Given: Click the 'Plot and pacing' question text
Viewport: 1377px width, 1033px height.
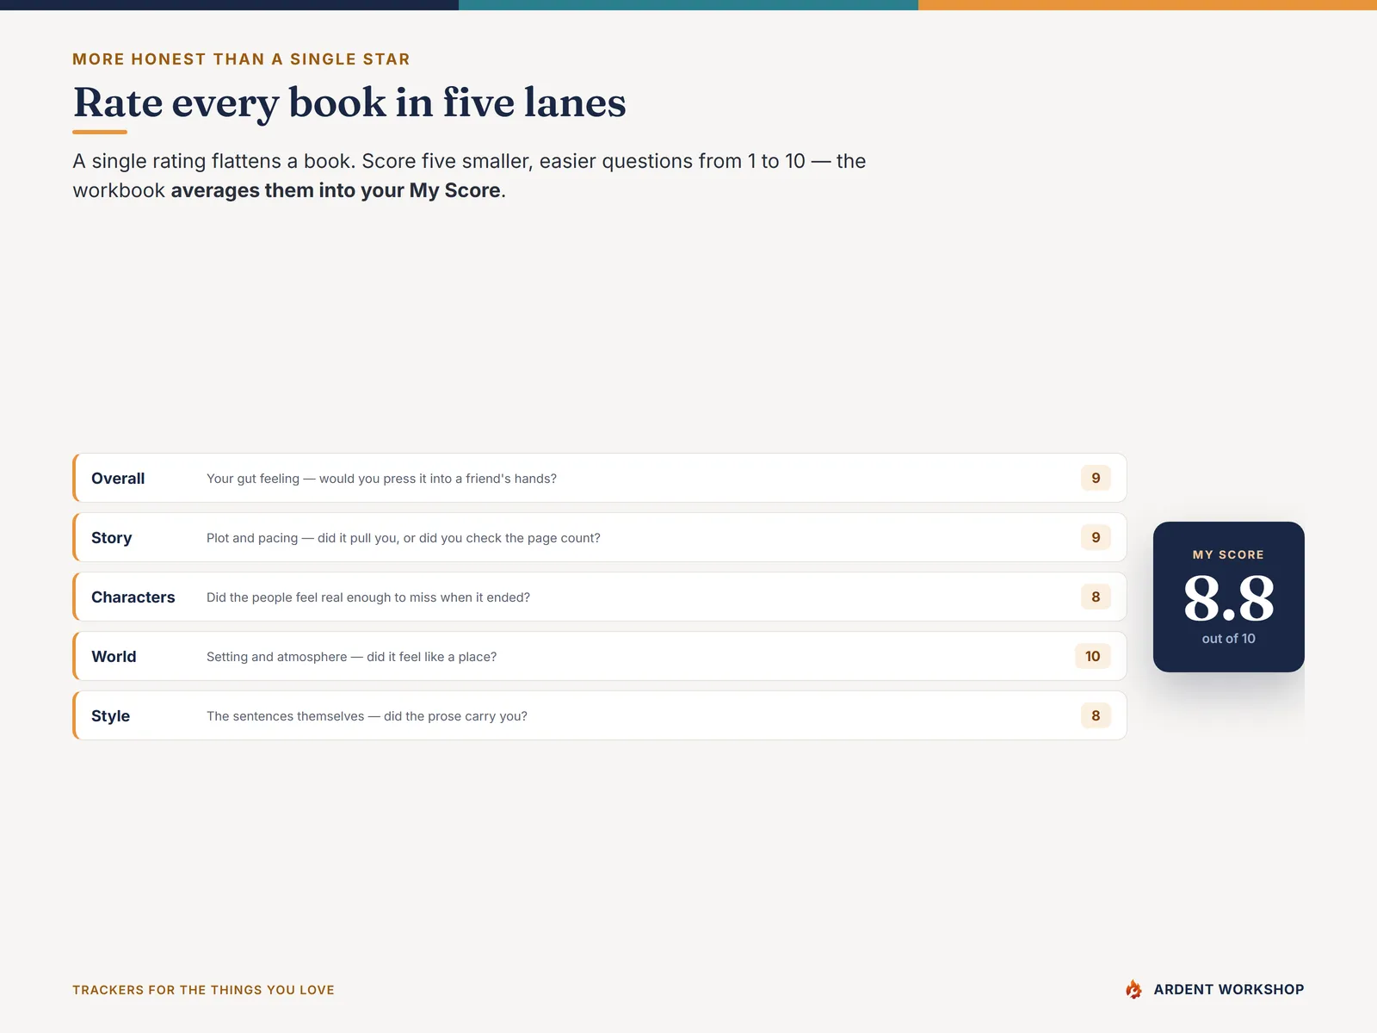Looking at the screenshot, I should [x=404, y=538].
